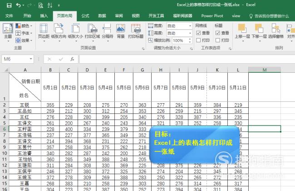Toggle the 标题 打印 checkbox
The image size is (295, 191).
218,40
